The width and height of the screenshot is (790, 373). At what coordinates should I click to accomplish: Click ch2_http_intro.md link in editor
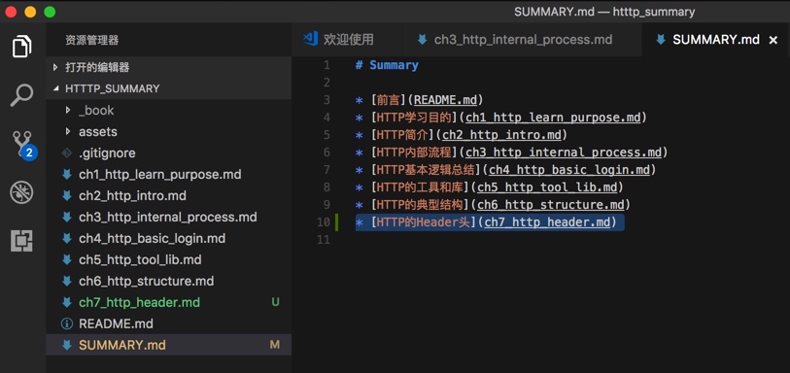[x=501, y=135]
